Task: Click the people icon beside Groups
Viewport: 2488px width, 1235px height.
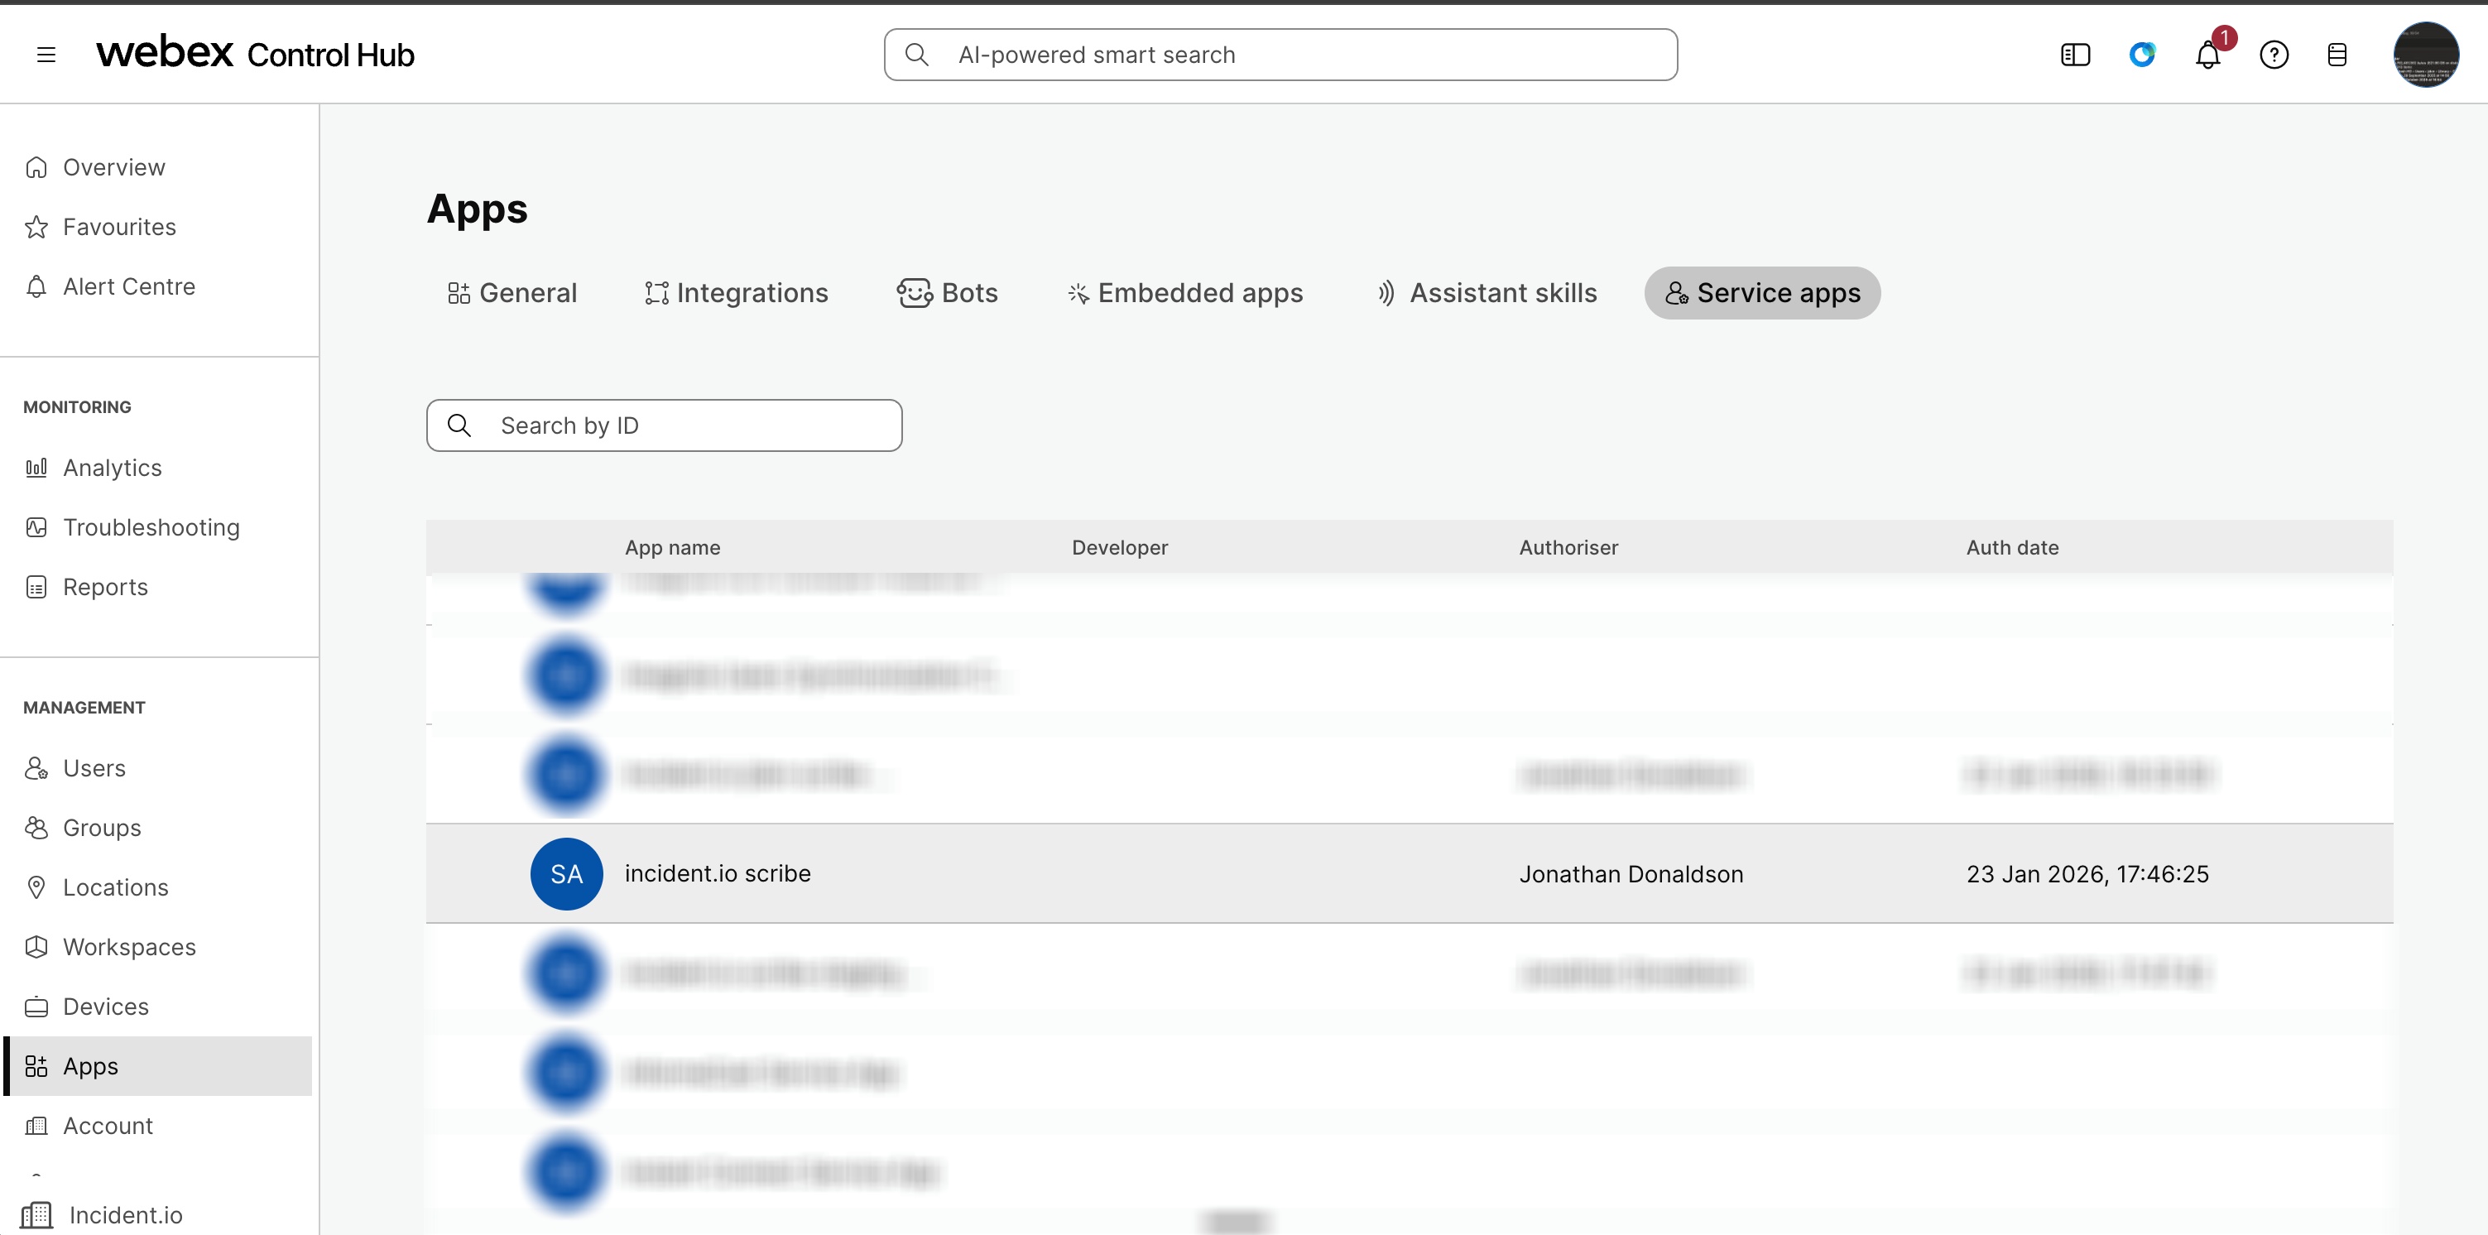Action: click(x=36, y=828)
